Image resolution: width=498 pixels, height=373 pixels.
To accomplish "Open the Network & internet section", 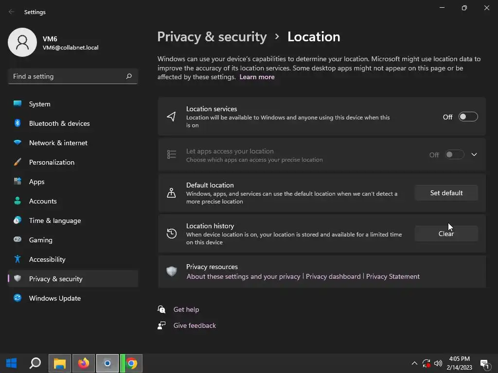I will click(x=58, y=143).
